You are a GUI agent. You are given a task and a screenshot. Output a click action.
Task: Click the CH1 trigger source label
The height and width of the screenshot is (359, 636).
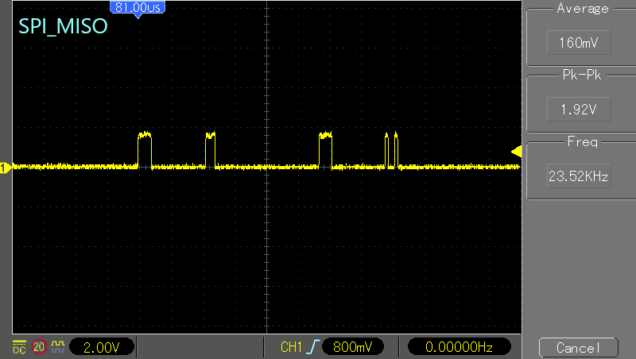point(291,347)
